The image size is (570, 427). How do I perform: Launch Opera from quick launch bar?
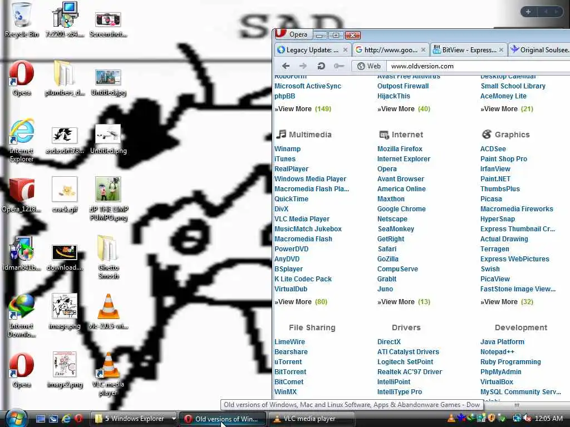click(x=78, y=419)
